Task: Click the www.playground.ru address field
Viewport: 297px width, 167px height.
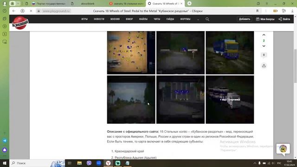Action: click(x=56, y=11)
